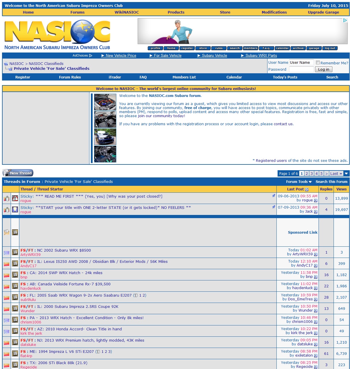Click the User Name input field
Viewport: 350px width, 369px height.
pyautogui.click(x=301, y=62)
